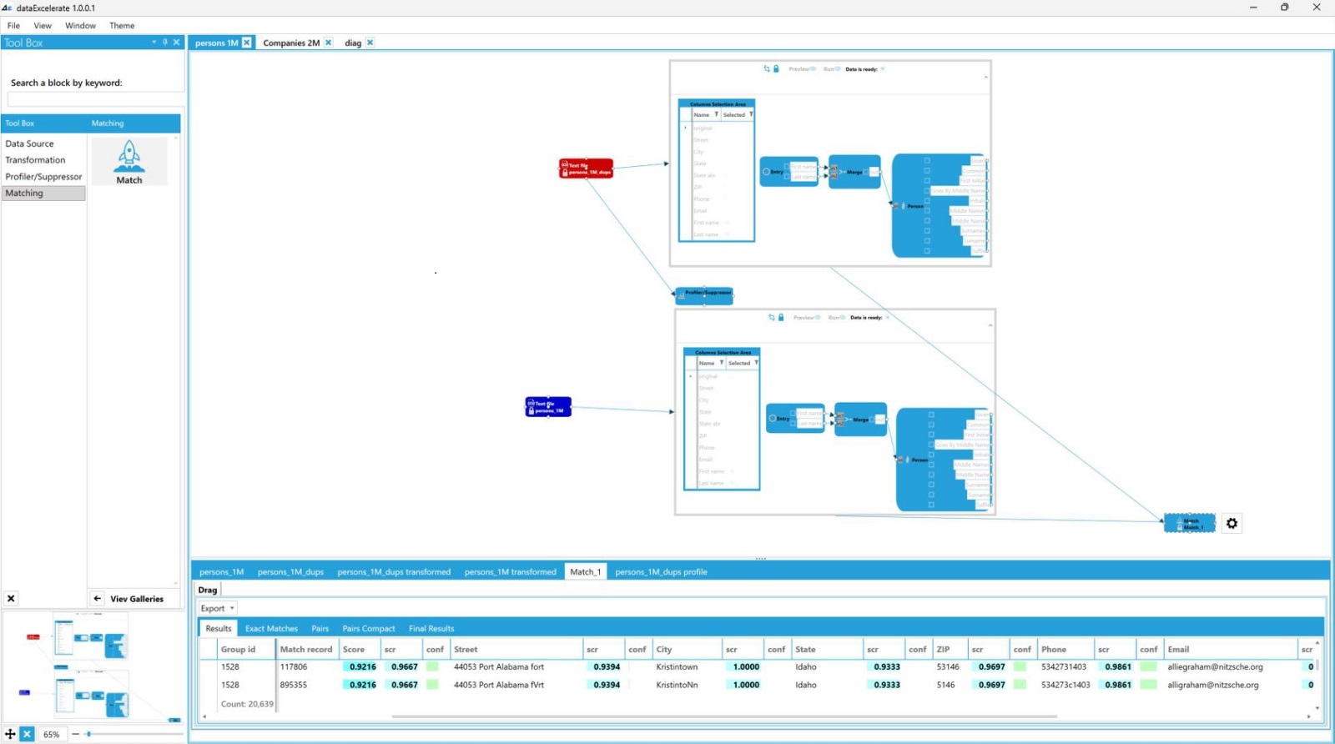Click the block keyword search field
Image resolution: width=1335 pixels, height=744 pixels.
pyautogui.click(x=94, y=99)
